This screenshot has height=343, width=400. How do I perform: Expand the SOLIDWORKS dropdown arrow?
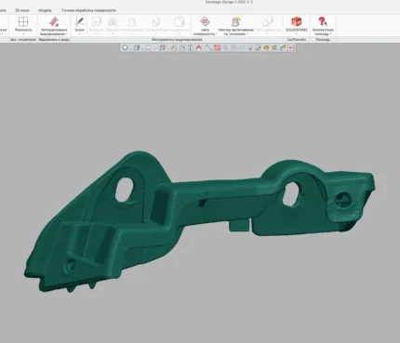[297, 33]
